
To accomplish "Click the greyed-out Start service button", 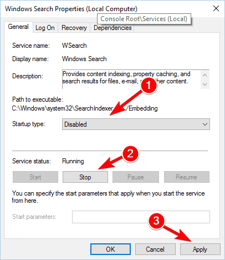I will tap(35, 177).
